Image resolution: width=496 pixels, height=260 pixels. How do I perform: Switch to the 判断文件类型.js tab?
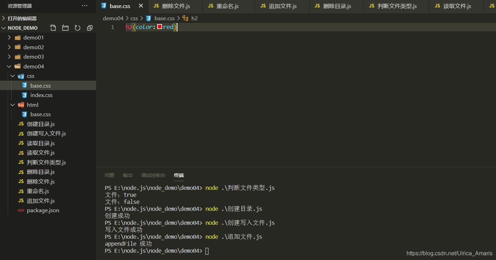(396, 6)
